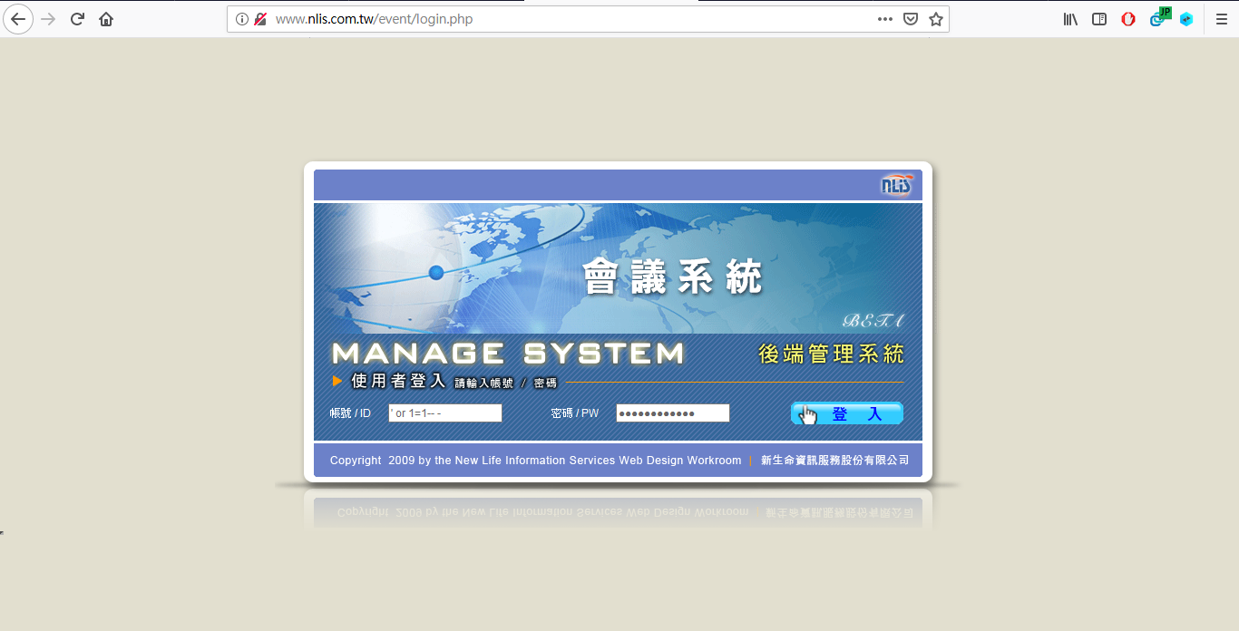Reload the current page
The image size is (1239, 631).
[77, 19]
